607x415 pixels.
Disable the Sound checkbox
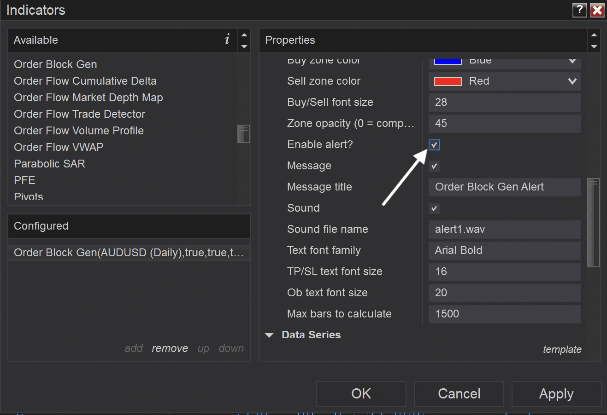pos(434,208)
